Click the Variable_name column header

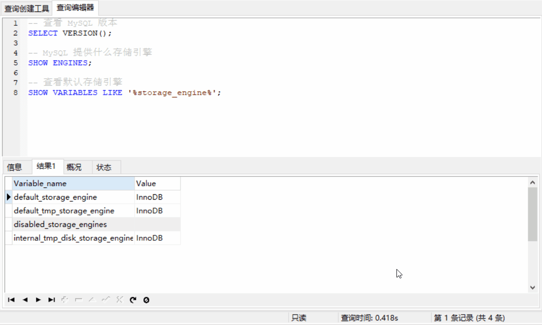[73, 184]
